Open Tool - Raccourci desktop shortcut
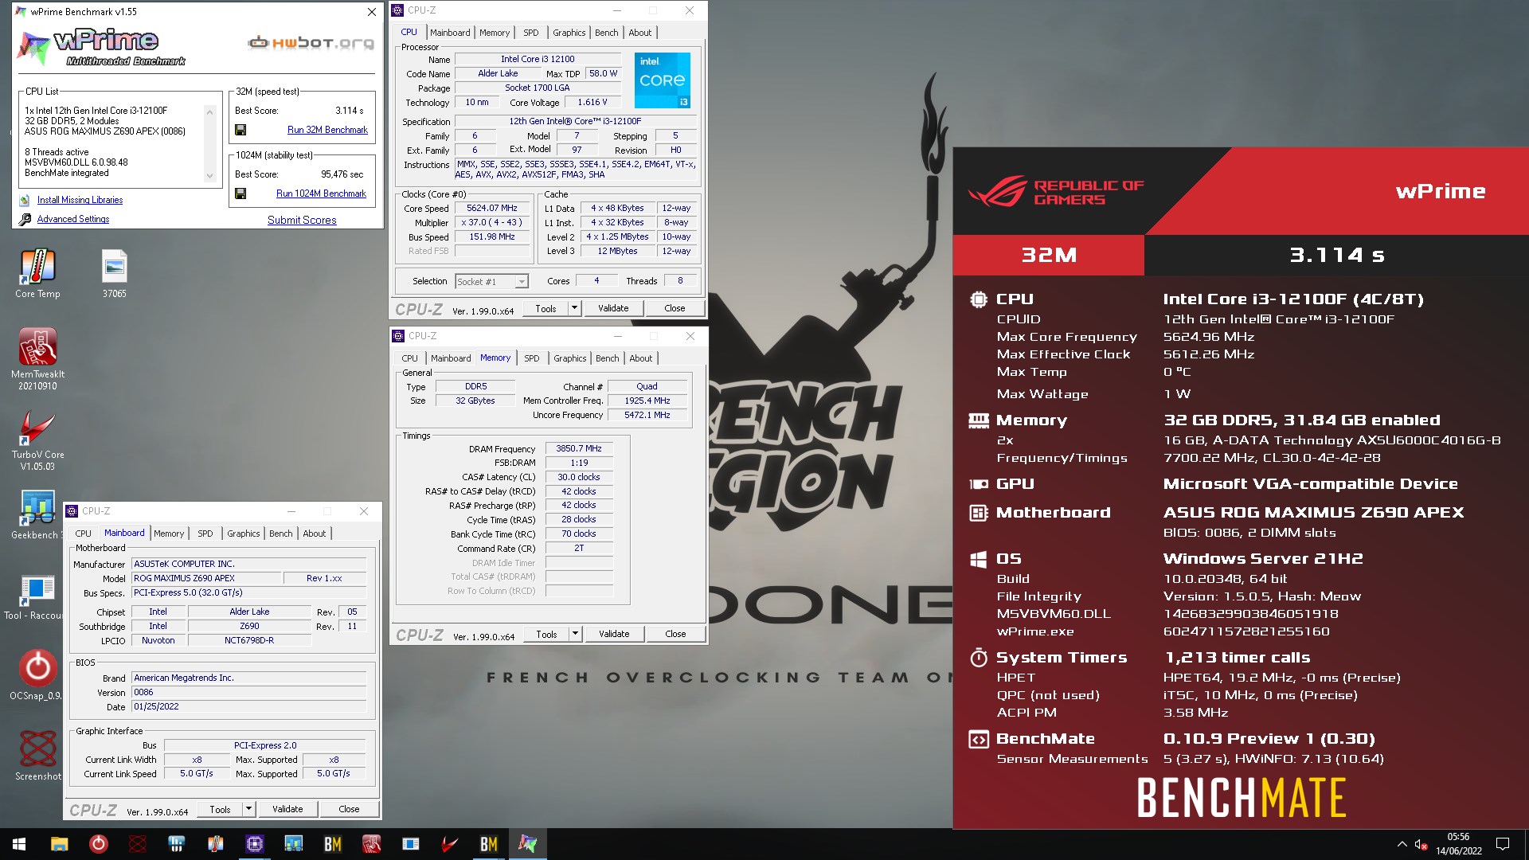 [33, 596]
